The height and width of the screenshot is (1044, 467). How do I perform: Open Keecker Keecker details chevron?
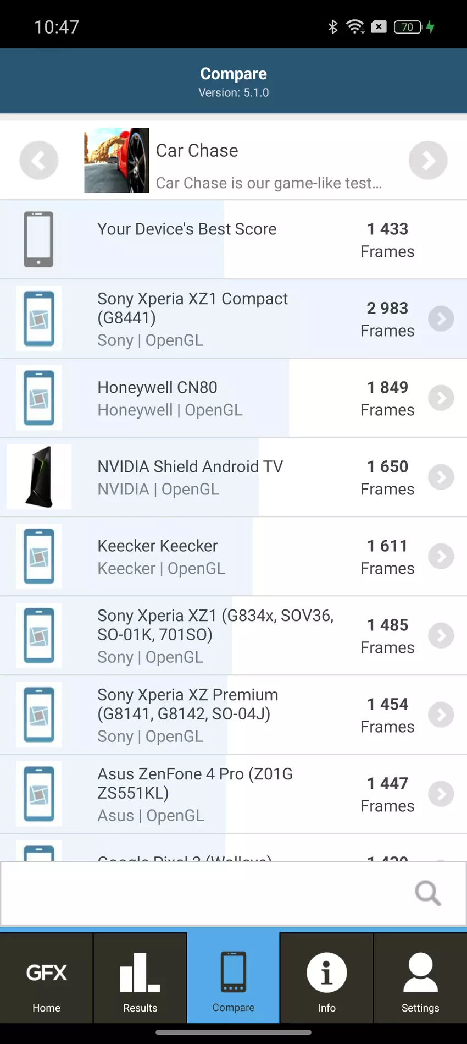(x=441, y=556)
